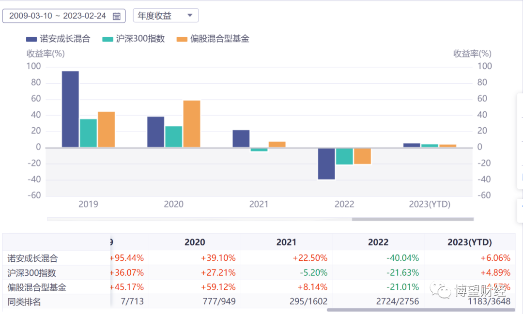Click the 2020 x-axis label

[x=174, y=204]
